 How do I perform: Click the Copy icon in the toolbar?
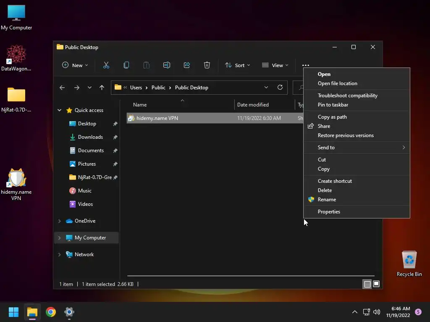click(126, 65)
